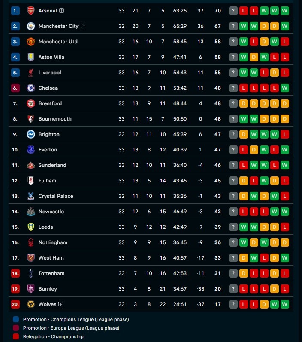Click Arsenal's upcoming match question mark
The width and height of the screenshot is (302, 342).
coord(233,11)
